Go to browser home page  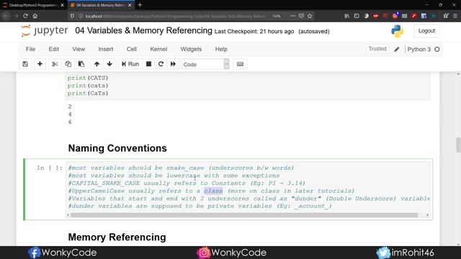(35, 16)
